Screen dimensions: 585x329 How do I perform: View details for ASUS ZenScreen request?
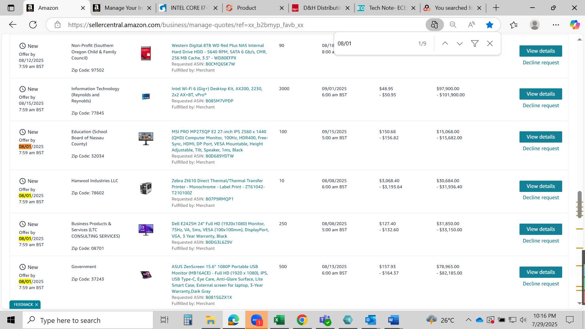[541, 272]
